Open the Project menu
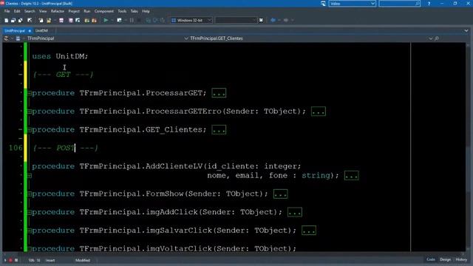 click(x=74, y=11)
